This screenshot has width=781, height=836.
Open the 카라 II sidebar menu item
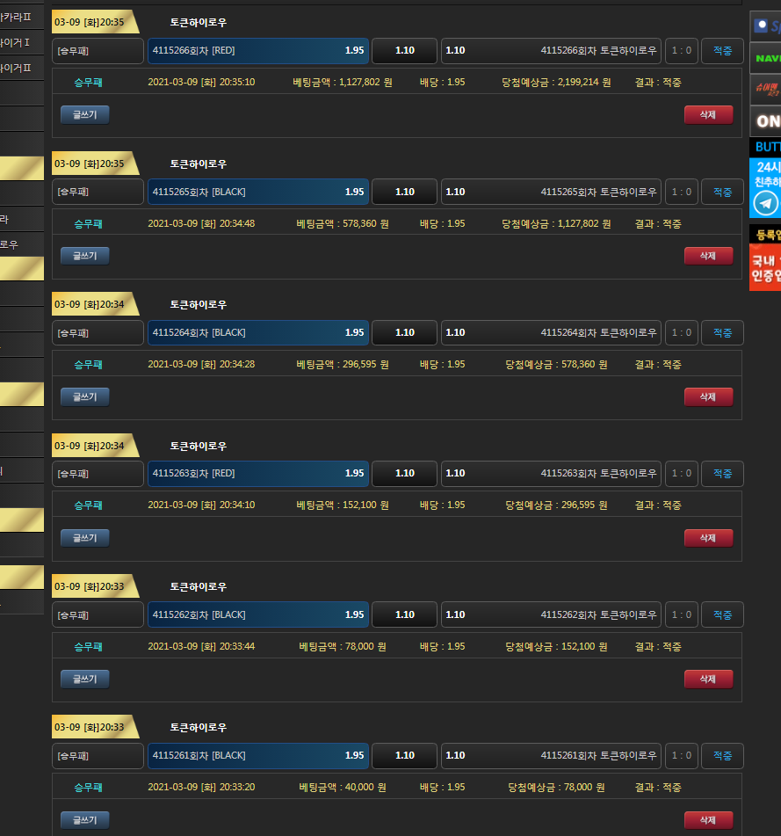point(21,17)
